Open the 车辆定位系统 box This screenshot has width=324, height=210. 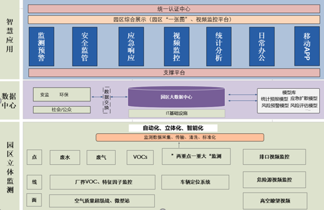pos(196,182)
